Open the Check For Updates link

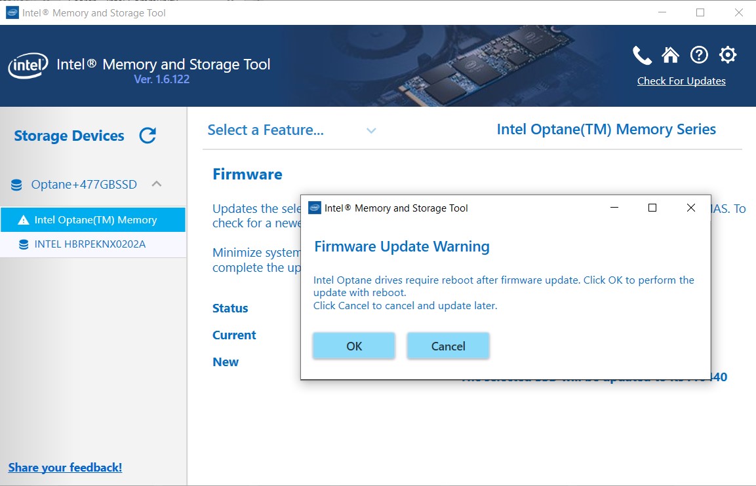pyautogui.click(x=681, y=81)
